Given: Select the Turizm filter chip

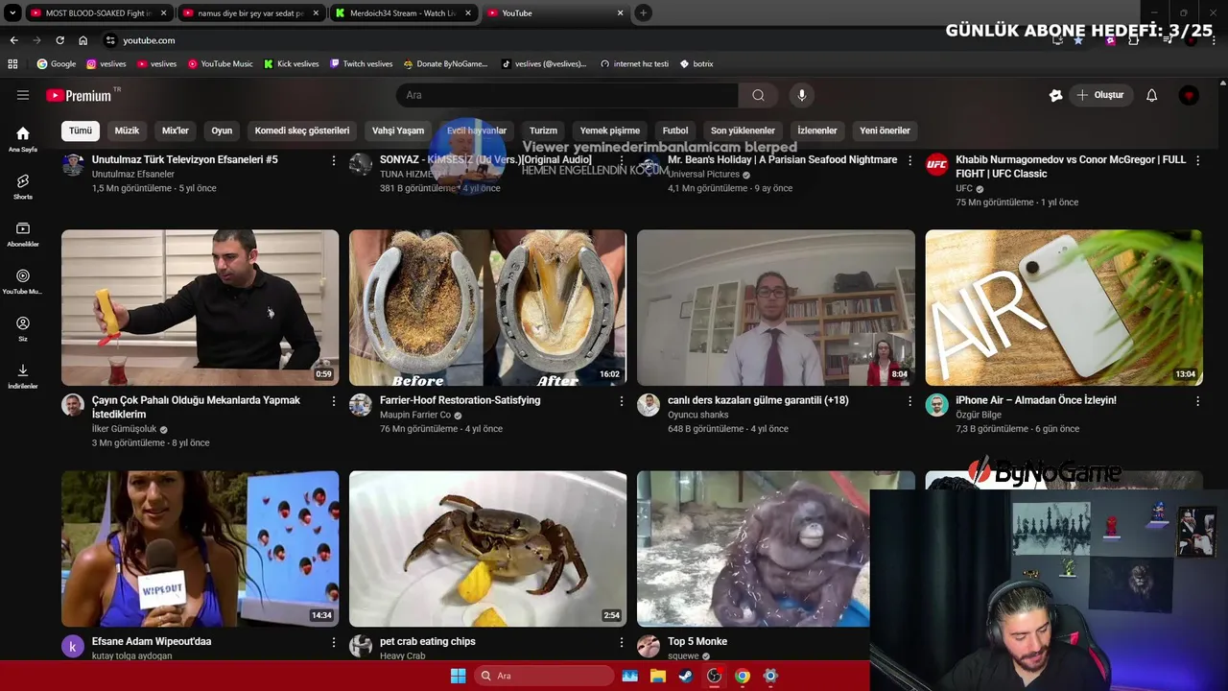Looking at the screenshot, I should [x=543, y=131].
